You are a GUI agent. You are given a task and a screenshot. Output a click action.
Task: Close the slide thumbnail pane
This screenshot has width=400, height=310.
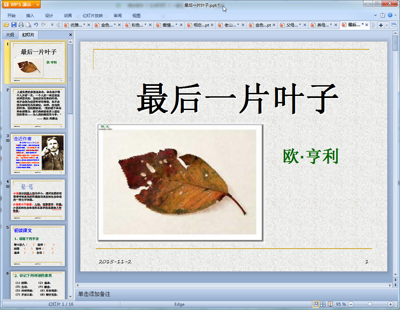[71, 35]
